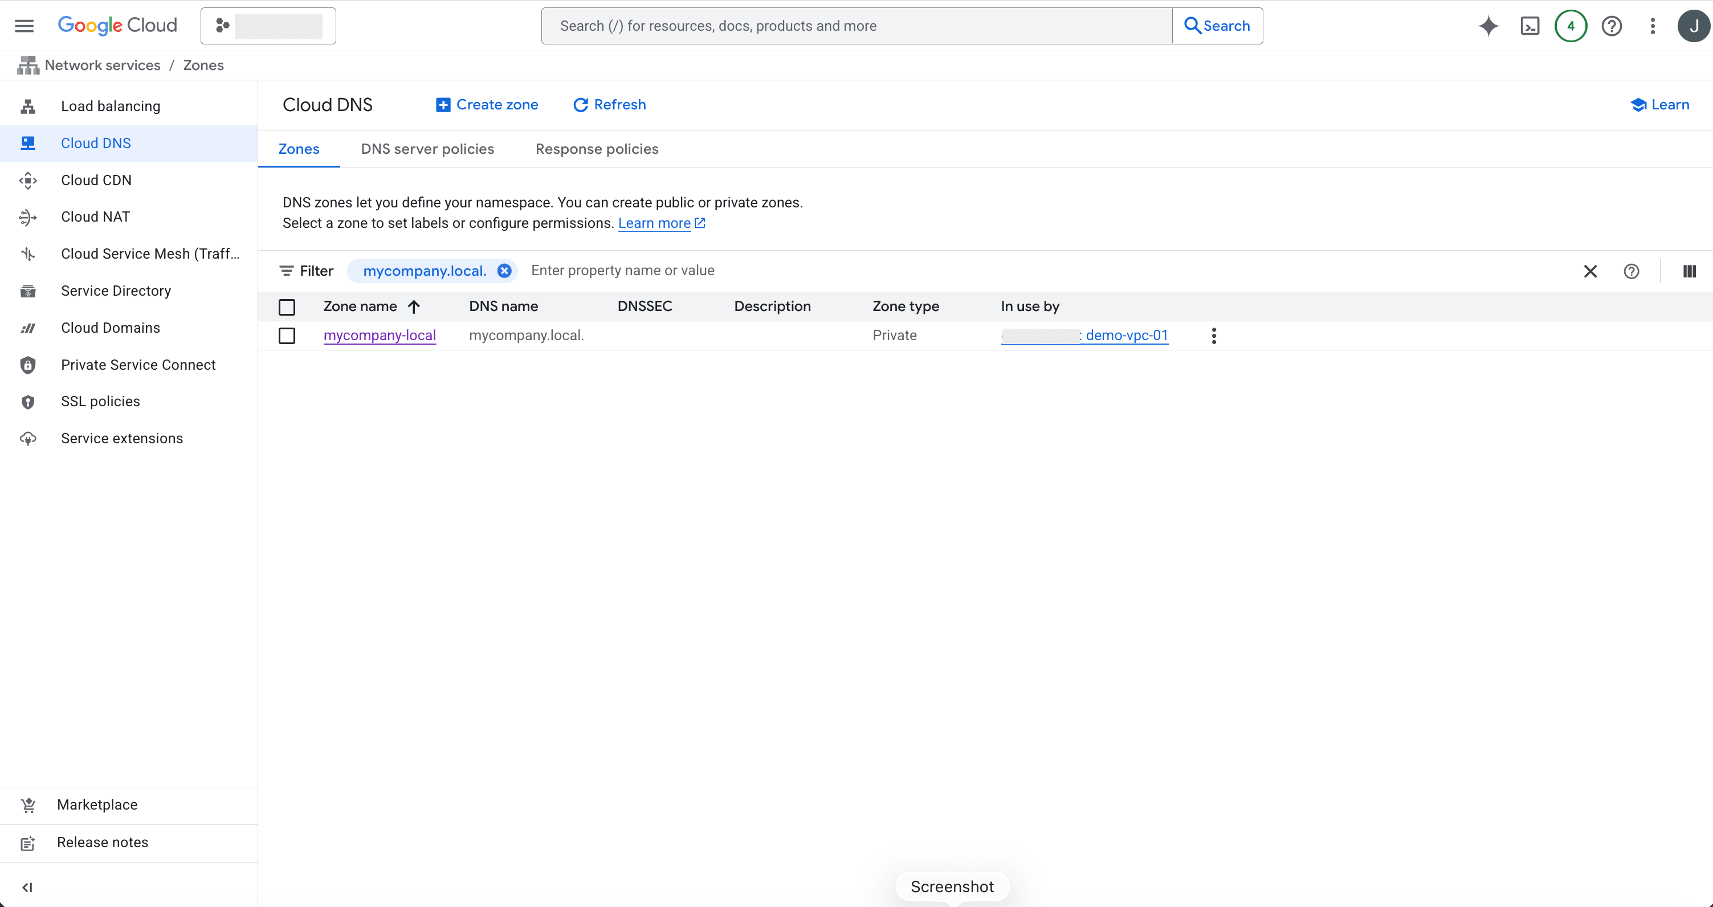Screen dimensions: 1713x907
Task: Collapse the left navigation sidebar
Action: click(x=27, y=887)
